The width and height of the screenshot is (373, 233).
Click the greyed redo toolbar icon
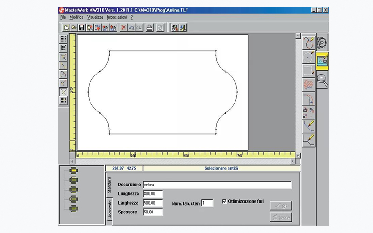[x=139, y=27]
